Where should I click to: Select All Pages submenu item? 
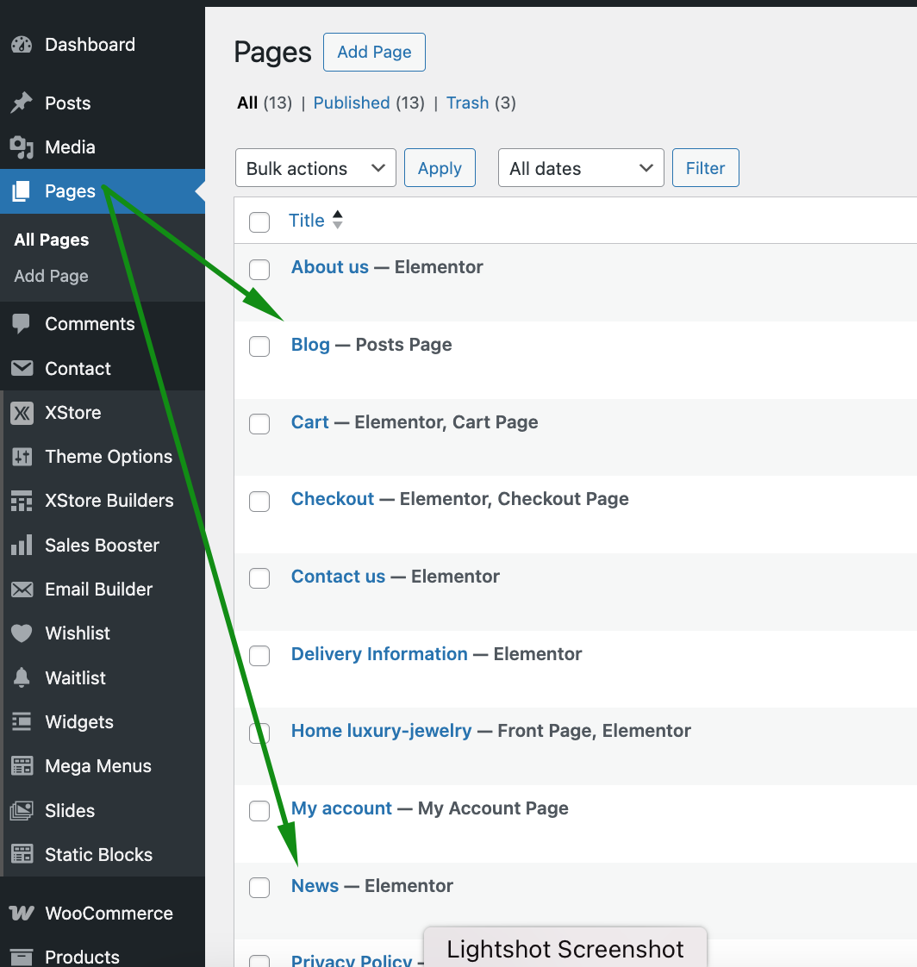[x=52, y=240]
